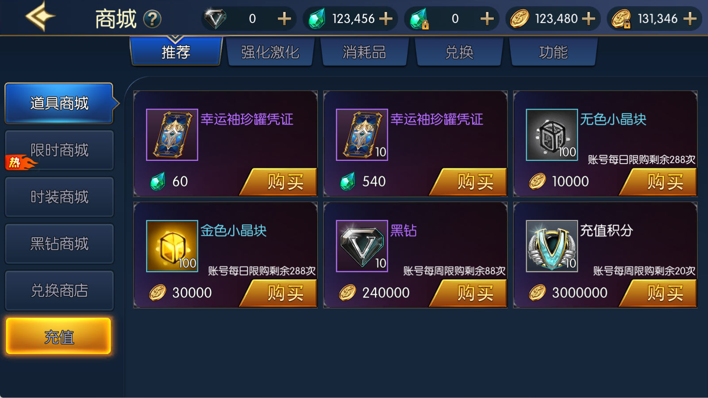The image size is (708, 398).
Task: Add bound gold via plus next to 131,346
Action: [x=690, y=19]
